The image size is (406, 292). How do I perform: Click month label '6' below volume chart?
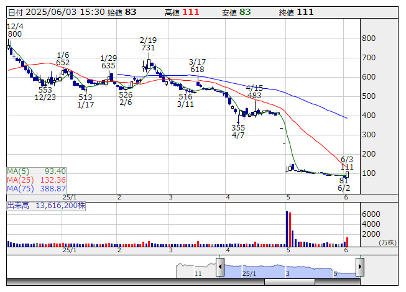tap(346, 250)
